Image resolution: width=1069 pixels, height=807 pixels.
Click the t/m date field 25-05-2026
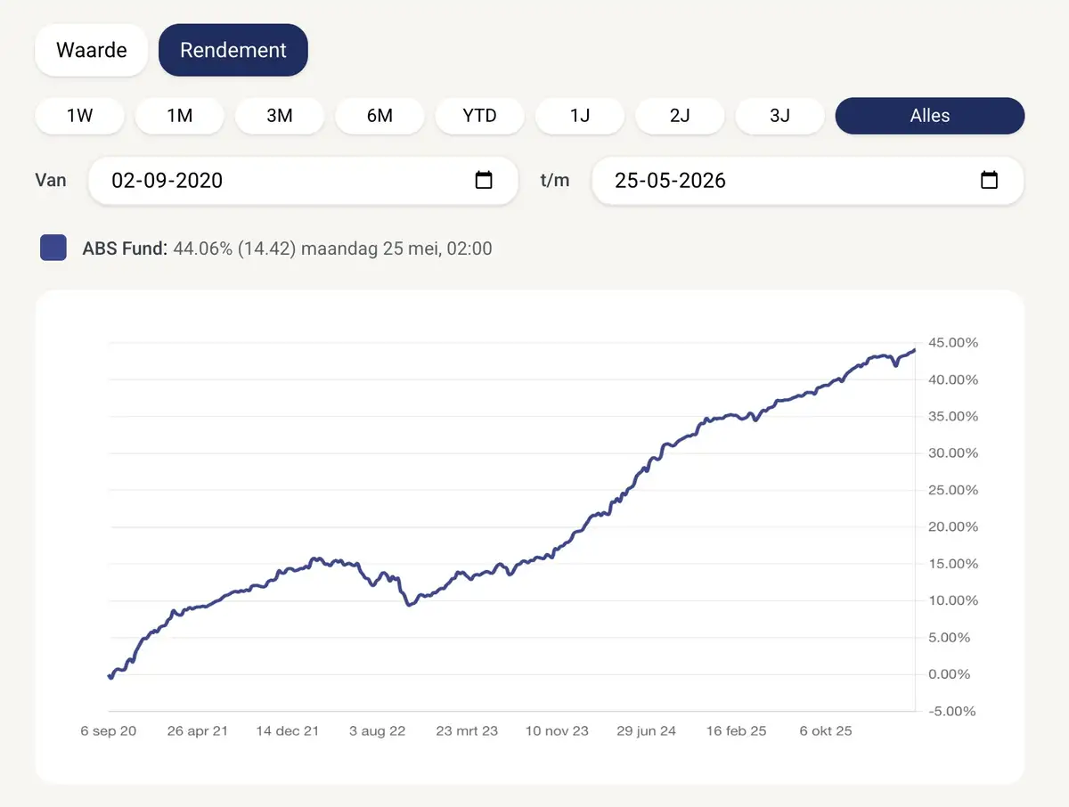click(x=808, y=180)
